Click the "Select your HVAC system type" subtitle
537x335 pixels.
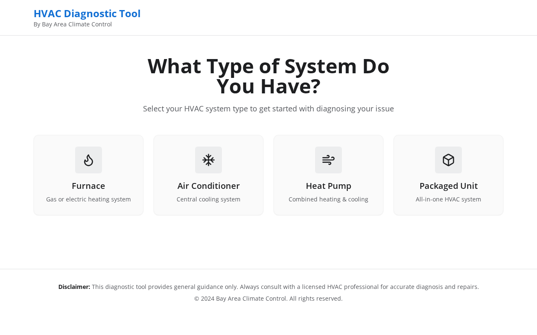point(268,109)
